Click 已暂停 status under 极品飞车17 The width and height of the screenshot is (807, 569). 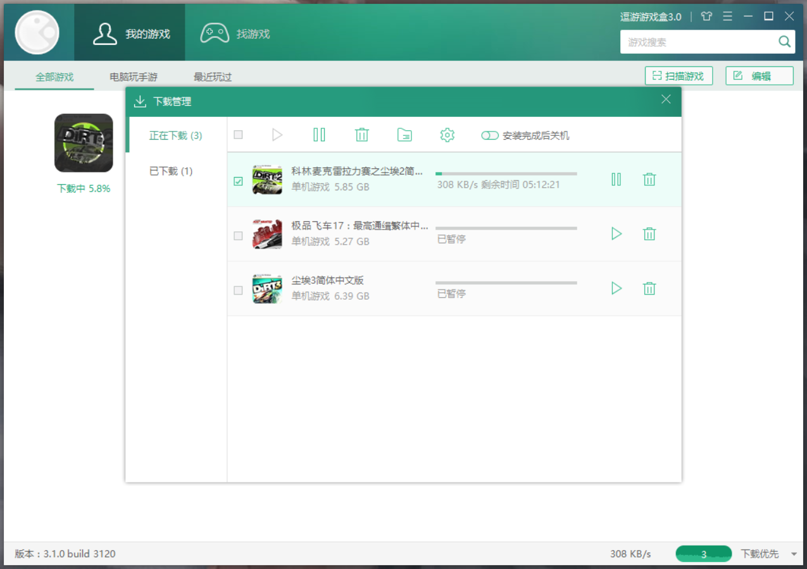point(451,240)
